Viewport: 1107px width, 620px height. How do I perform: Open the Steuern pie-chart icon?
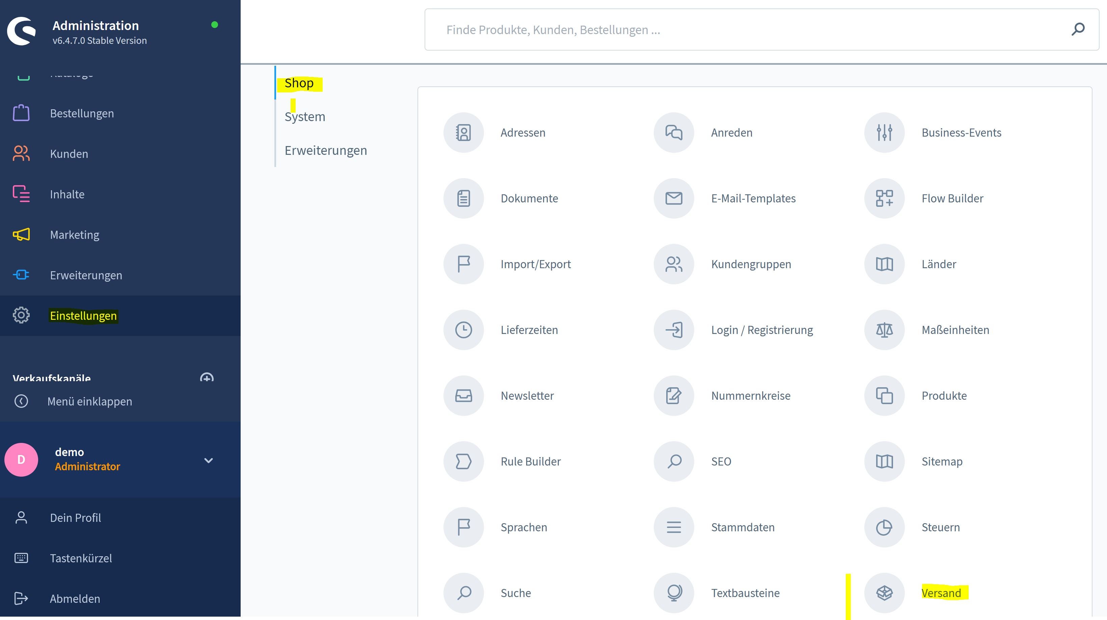[x=884, y=527]
